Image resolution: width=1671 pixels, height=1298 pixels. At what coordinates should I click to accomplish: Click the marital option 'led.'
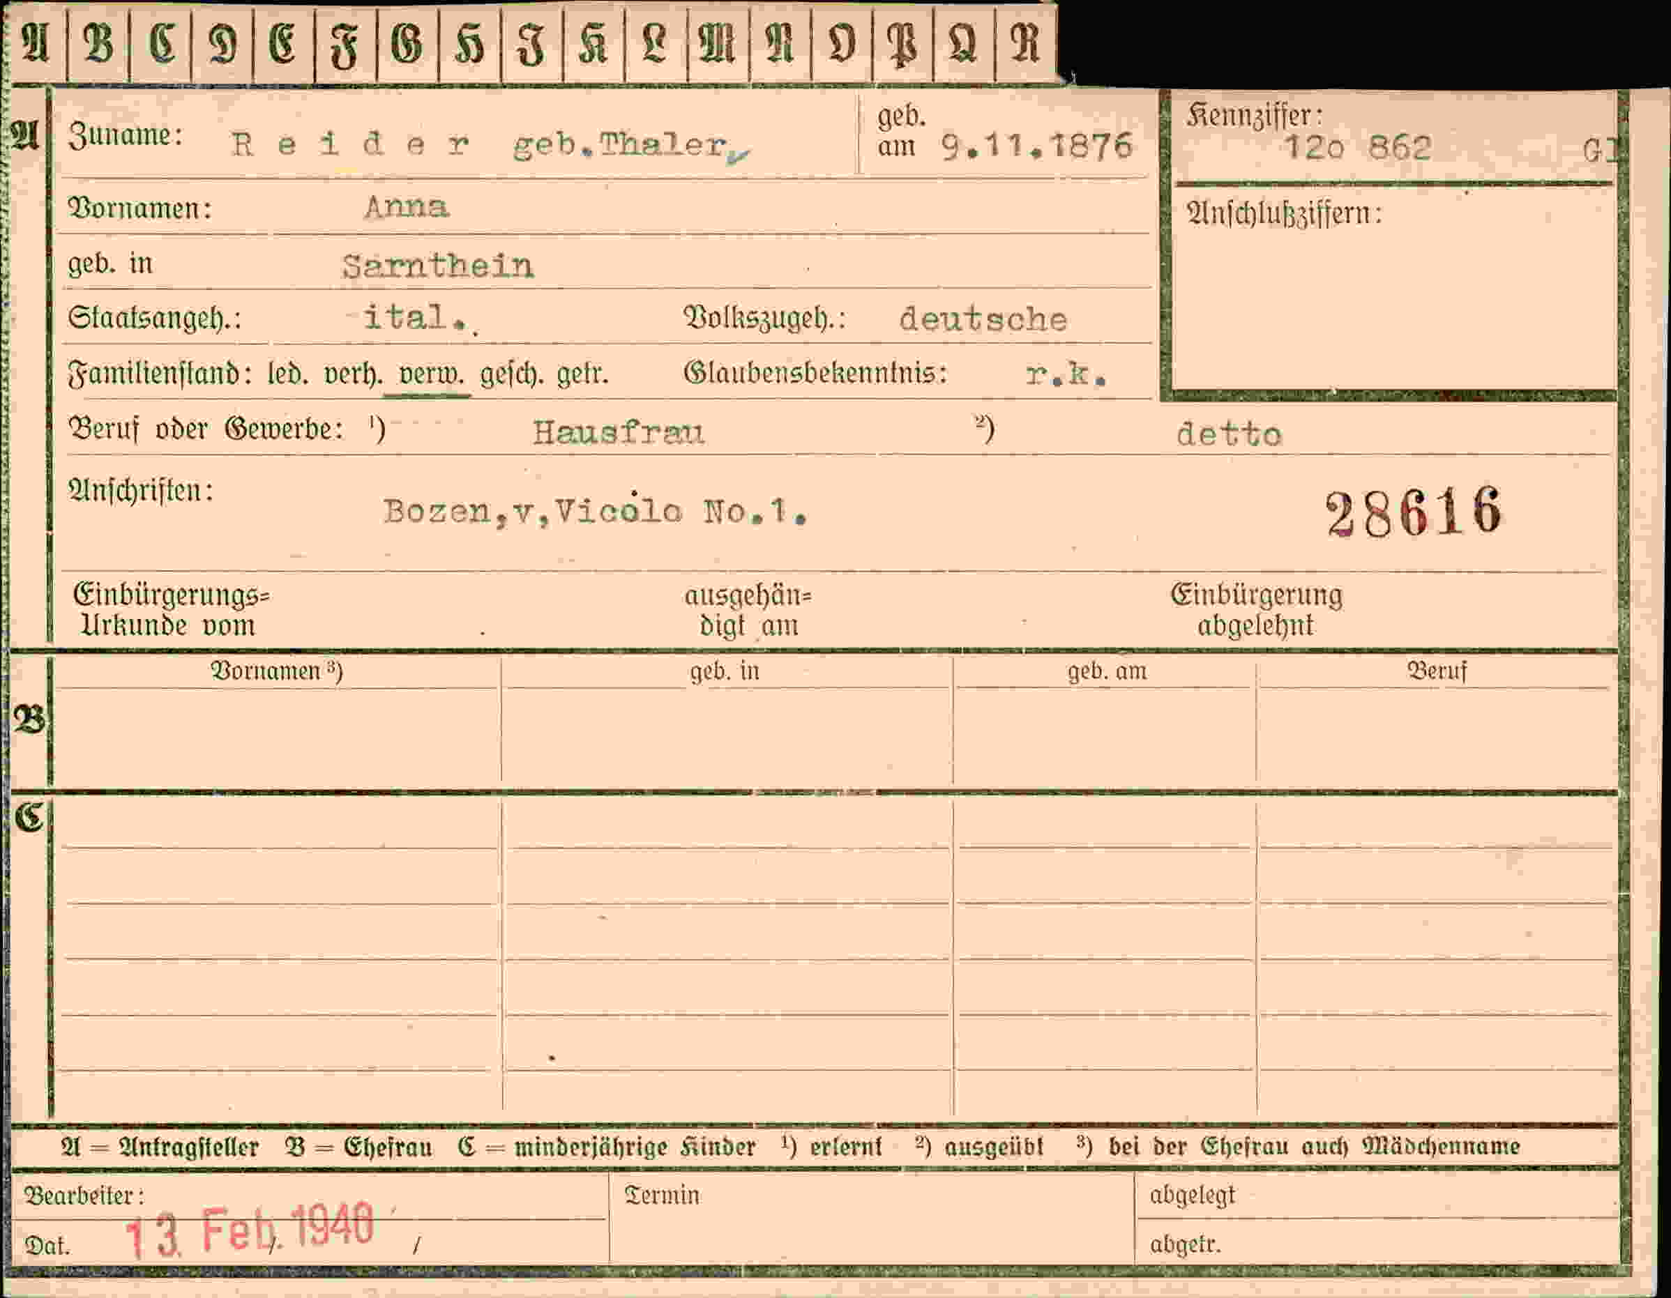pyautogui.click(x=289, y=373)
